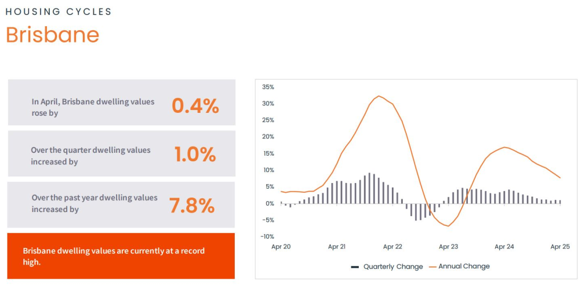This screenshot has height=285, width=585.
Task: Click the Apr 24 x-axis label
Action: [x=504, y=247]
